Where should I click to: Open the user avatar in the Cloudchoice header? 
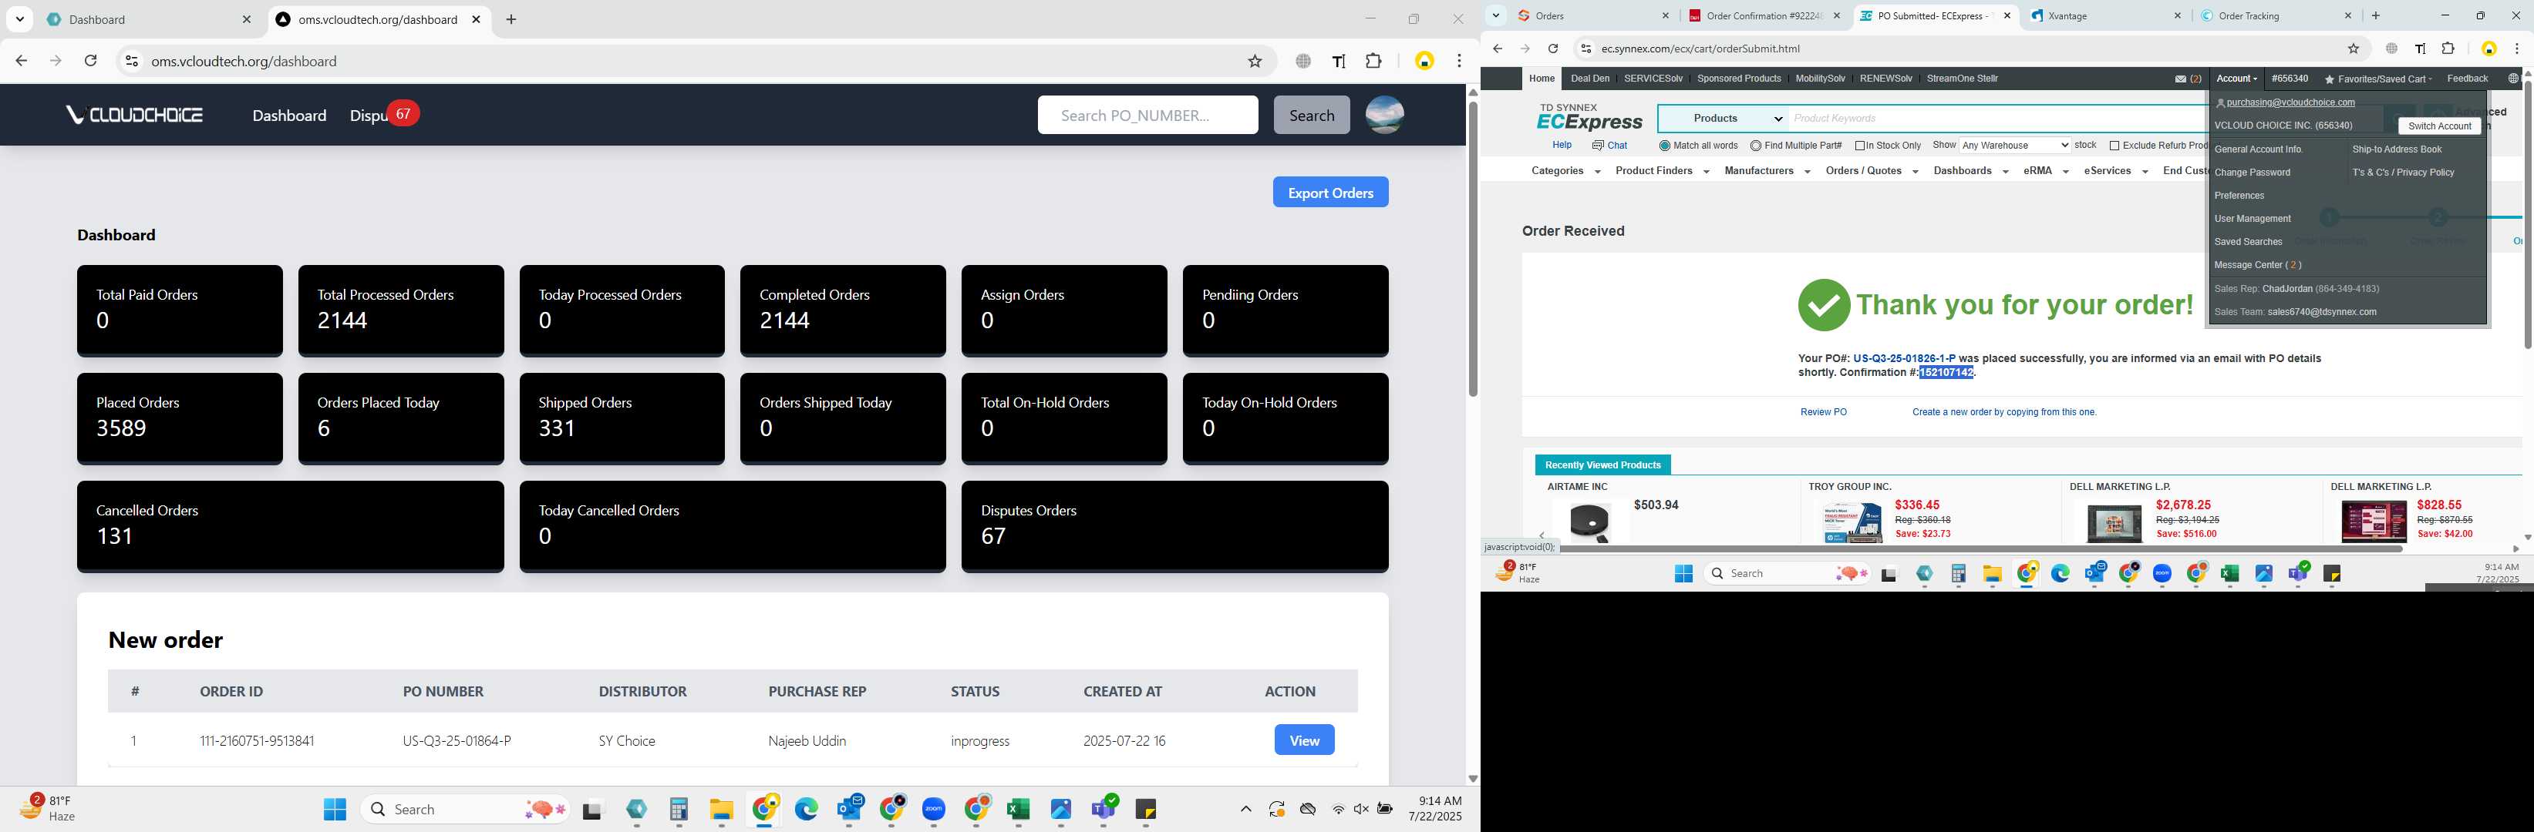[x=1384, y=115]
